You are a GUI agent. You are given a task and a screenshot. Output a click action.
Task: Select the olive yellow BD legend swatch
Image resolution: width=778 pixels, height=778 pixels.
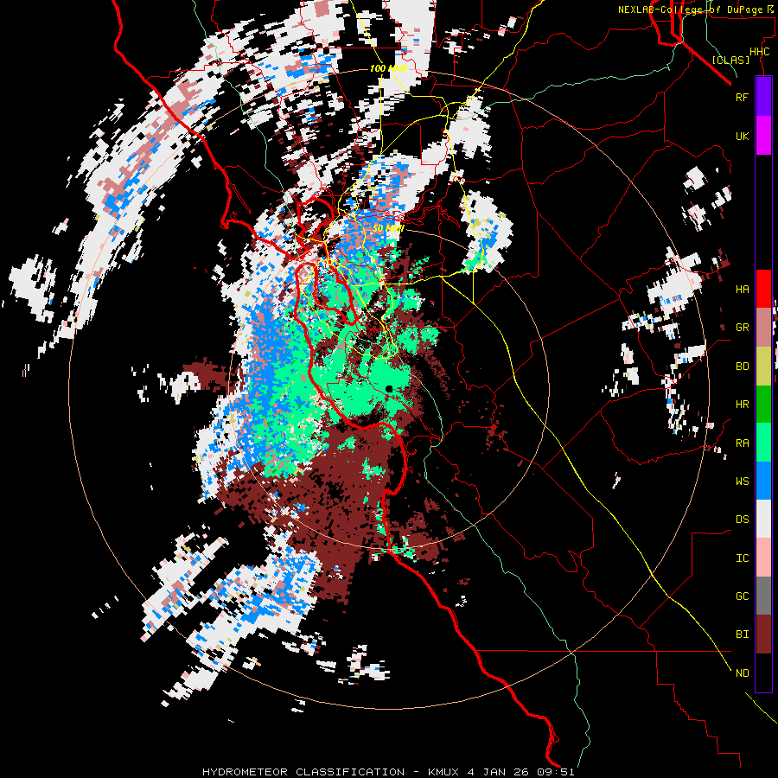point(763,367)
